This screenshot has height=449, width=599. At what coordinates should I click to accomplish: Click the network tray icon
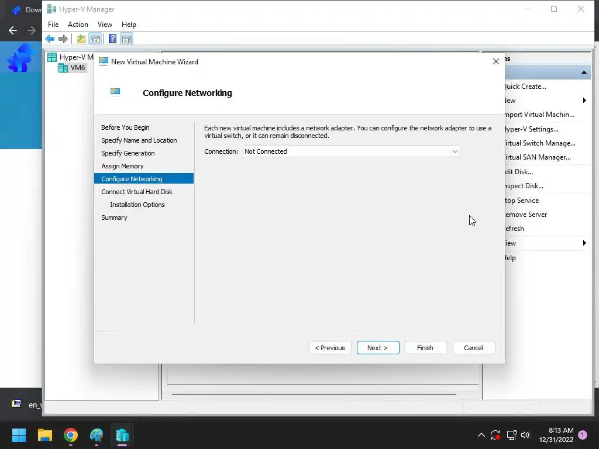(511, 435)
